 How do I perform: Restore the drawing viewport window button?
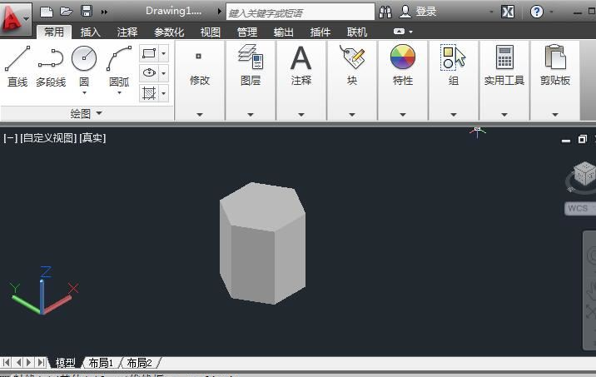583,140
